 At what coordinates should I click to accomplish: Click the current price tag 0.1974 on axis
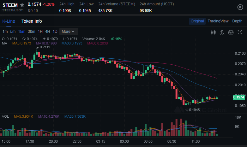[238, 97]
